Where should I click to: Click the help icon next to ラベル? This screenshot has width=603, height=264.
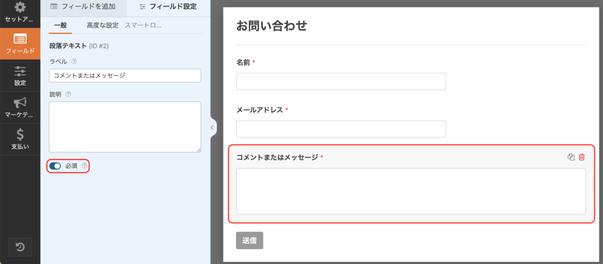pyautogui.click(x=74, y=61)
